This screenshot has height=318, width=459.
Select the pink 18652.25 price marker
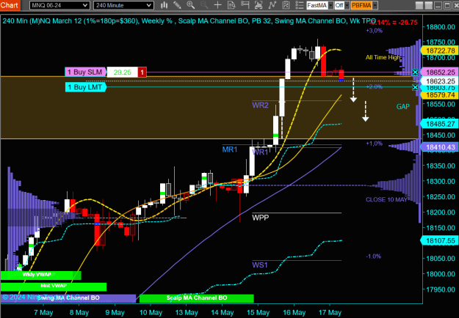(439, 72)
